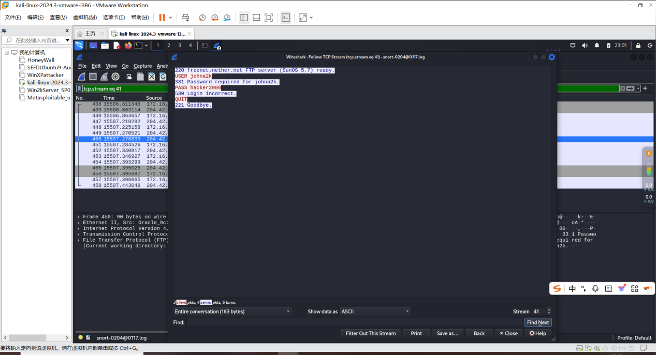This screenshot has height=355, width=656.
Task: Expand the Frame 450 details row
Action: coord(79,217)
